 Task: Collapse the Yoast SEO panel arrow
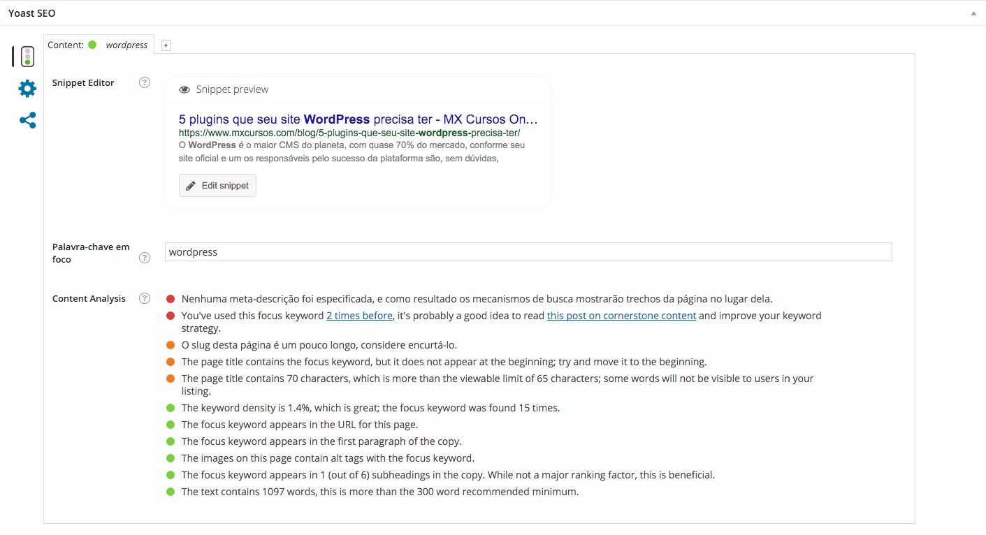point(973,13)
